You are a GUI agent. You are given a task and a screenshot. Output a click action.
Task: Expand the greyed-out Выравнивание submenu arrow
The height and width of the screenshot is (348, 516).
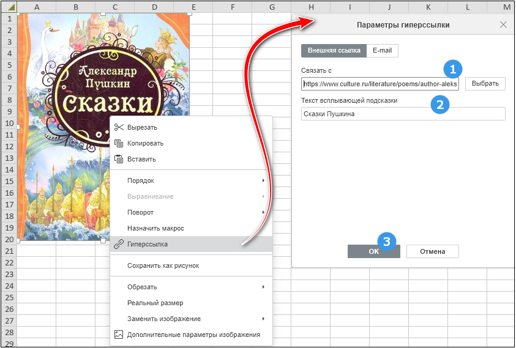263,196
